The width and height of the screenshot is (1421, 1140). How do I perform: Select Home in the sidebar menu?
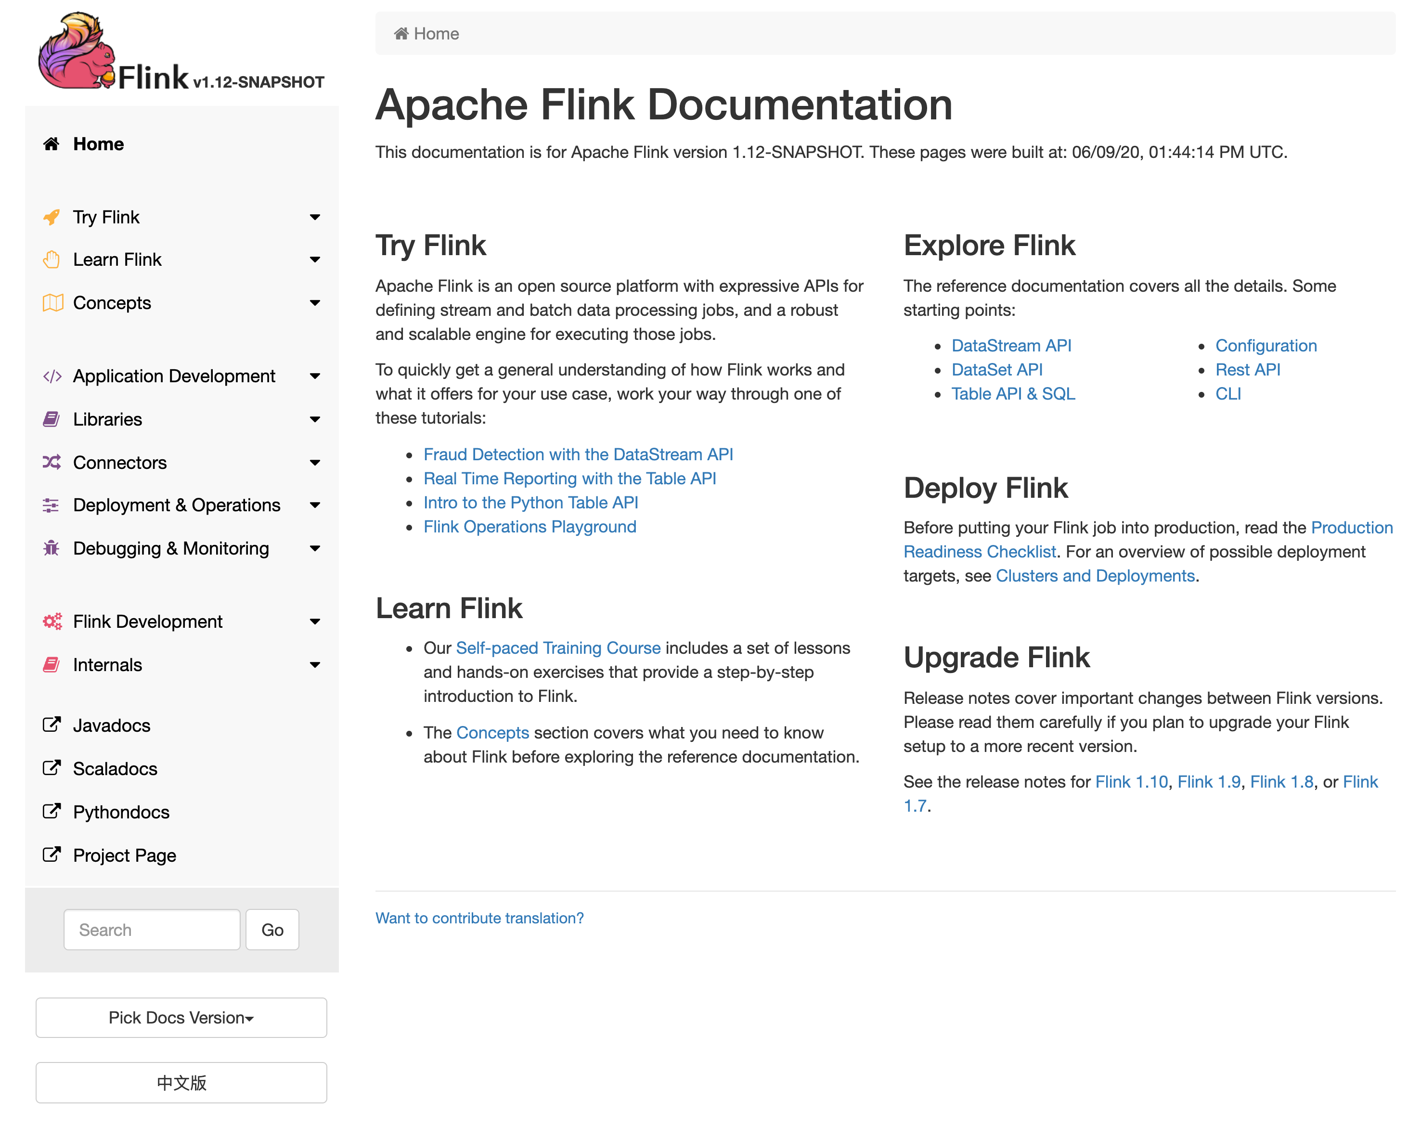(98, 144)
